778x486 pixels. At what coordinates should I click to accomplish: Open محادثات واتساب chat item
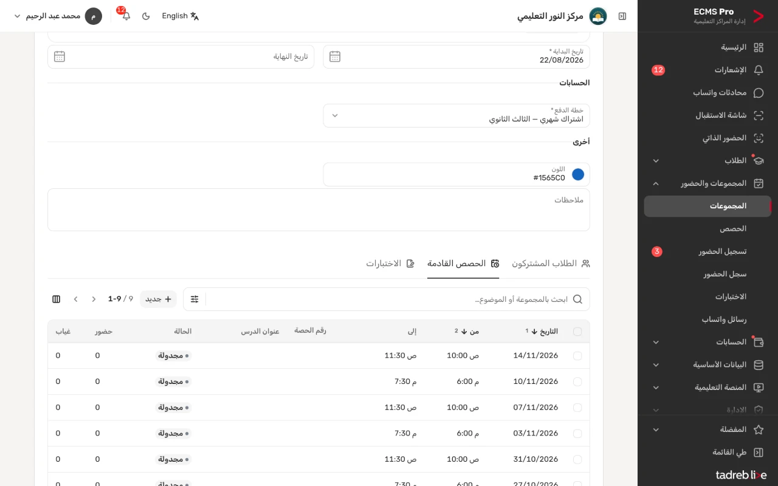coord(708,93)
